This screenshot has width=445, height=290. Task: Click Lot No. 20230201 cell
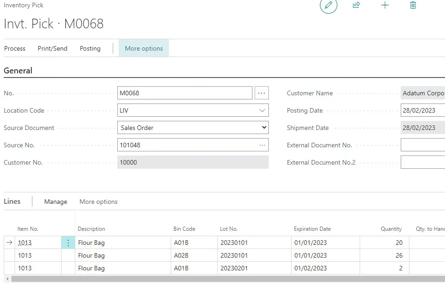254,268
